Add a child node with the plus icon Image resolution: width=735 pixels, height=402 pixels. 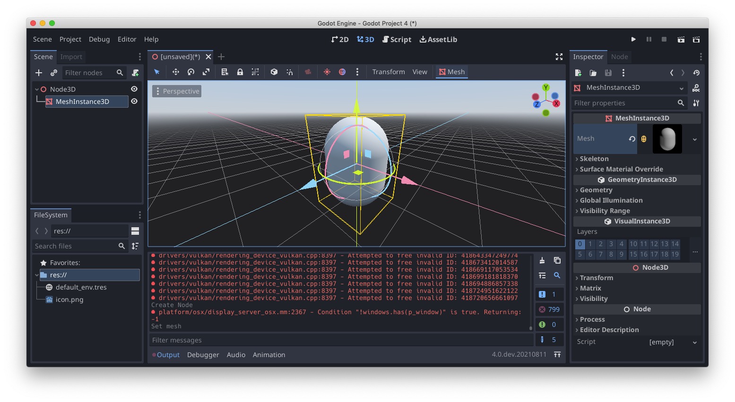point(38,73)
